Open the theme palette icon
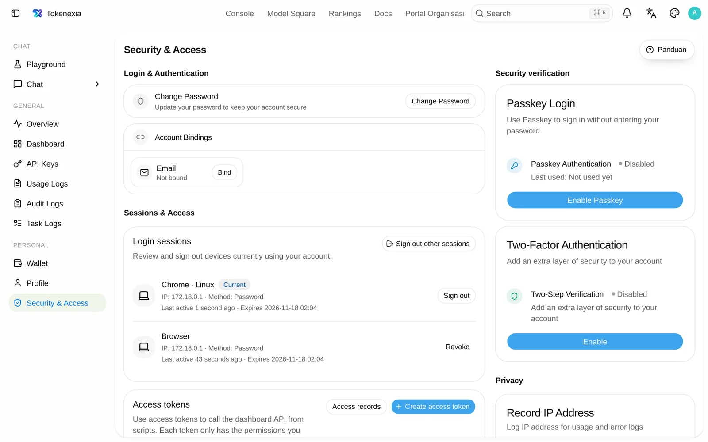Viewport: 708px width, 442px height. pos(674,13)
